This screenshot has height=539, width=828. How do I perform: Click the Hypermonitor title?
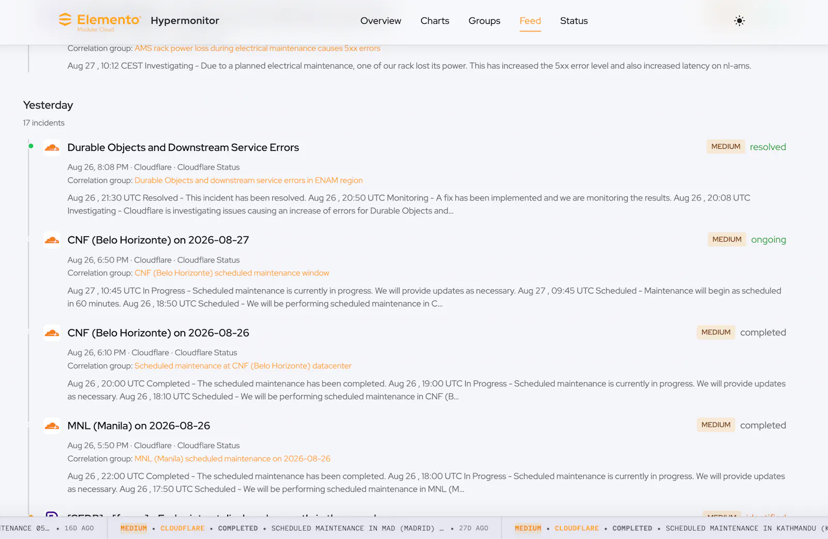pos(185,21)
